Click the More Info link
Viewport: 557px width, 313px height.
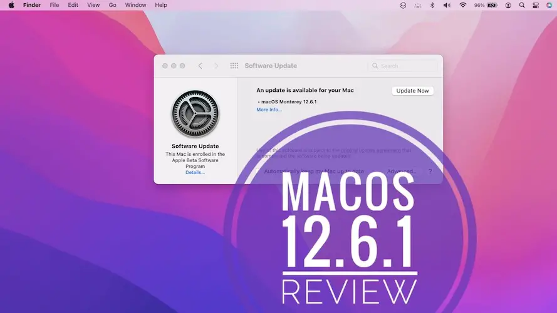click(x=269, y=110)
